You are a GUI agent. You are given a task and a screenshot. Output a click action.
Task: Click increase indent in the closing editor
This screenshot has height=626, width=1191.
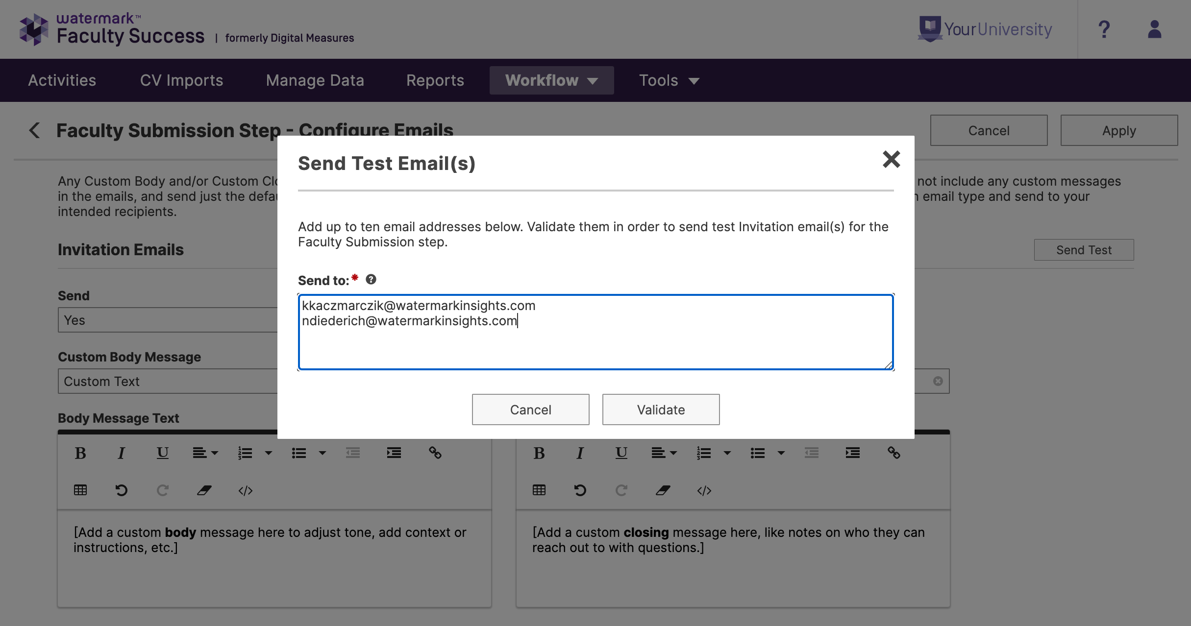coord(853,453)
